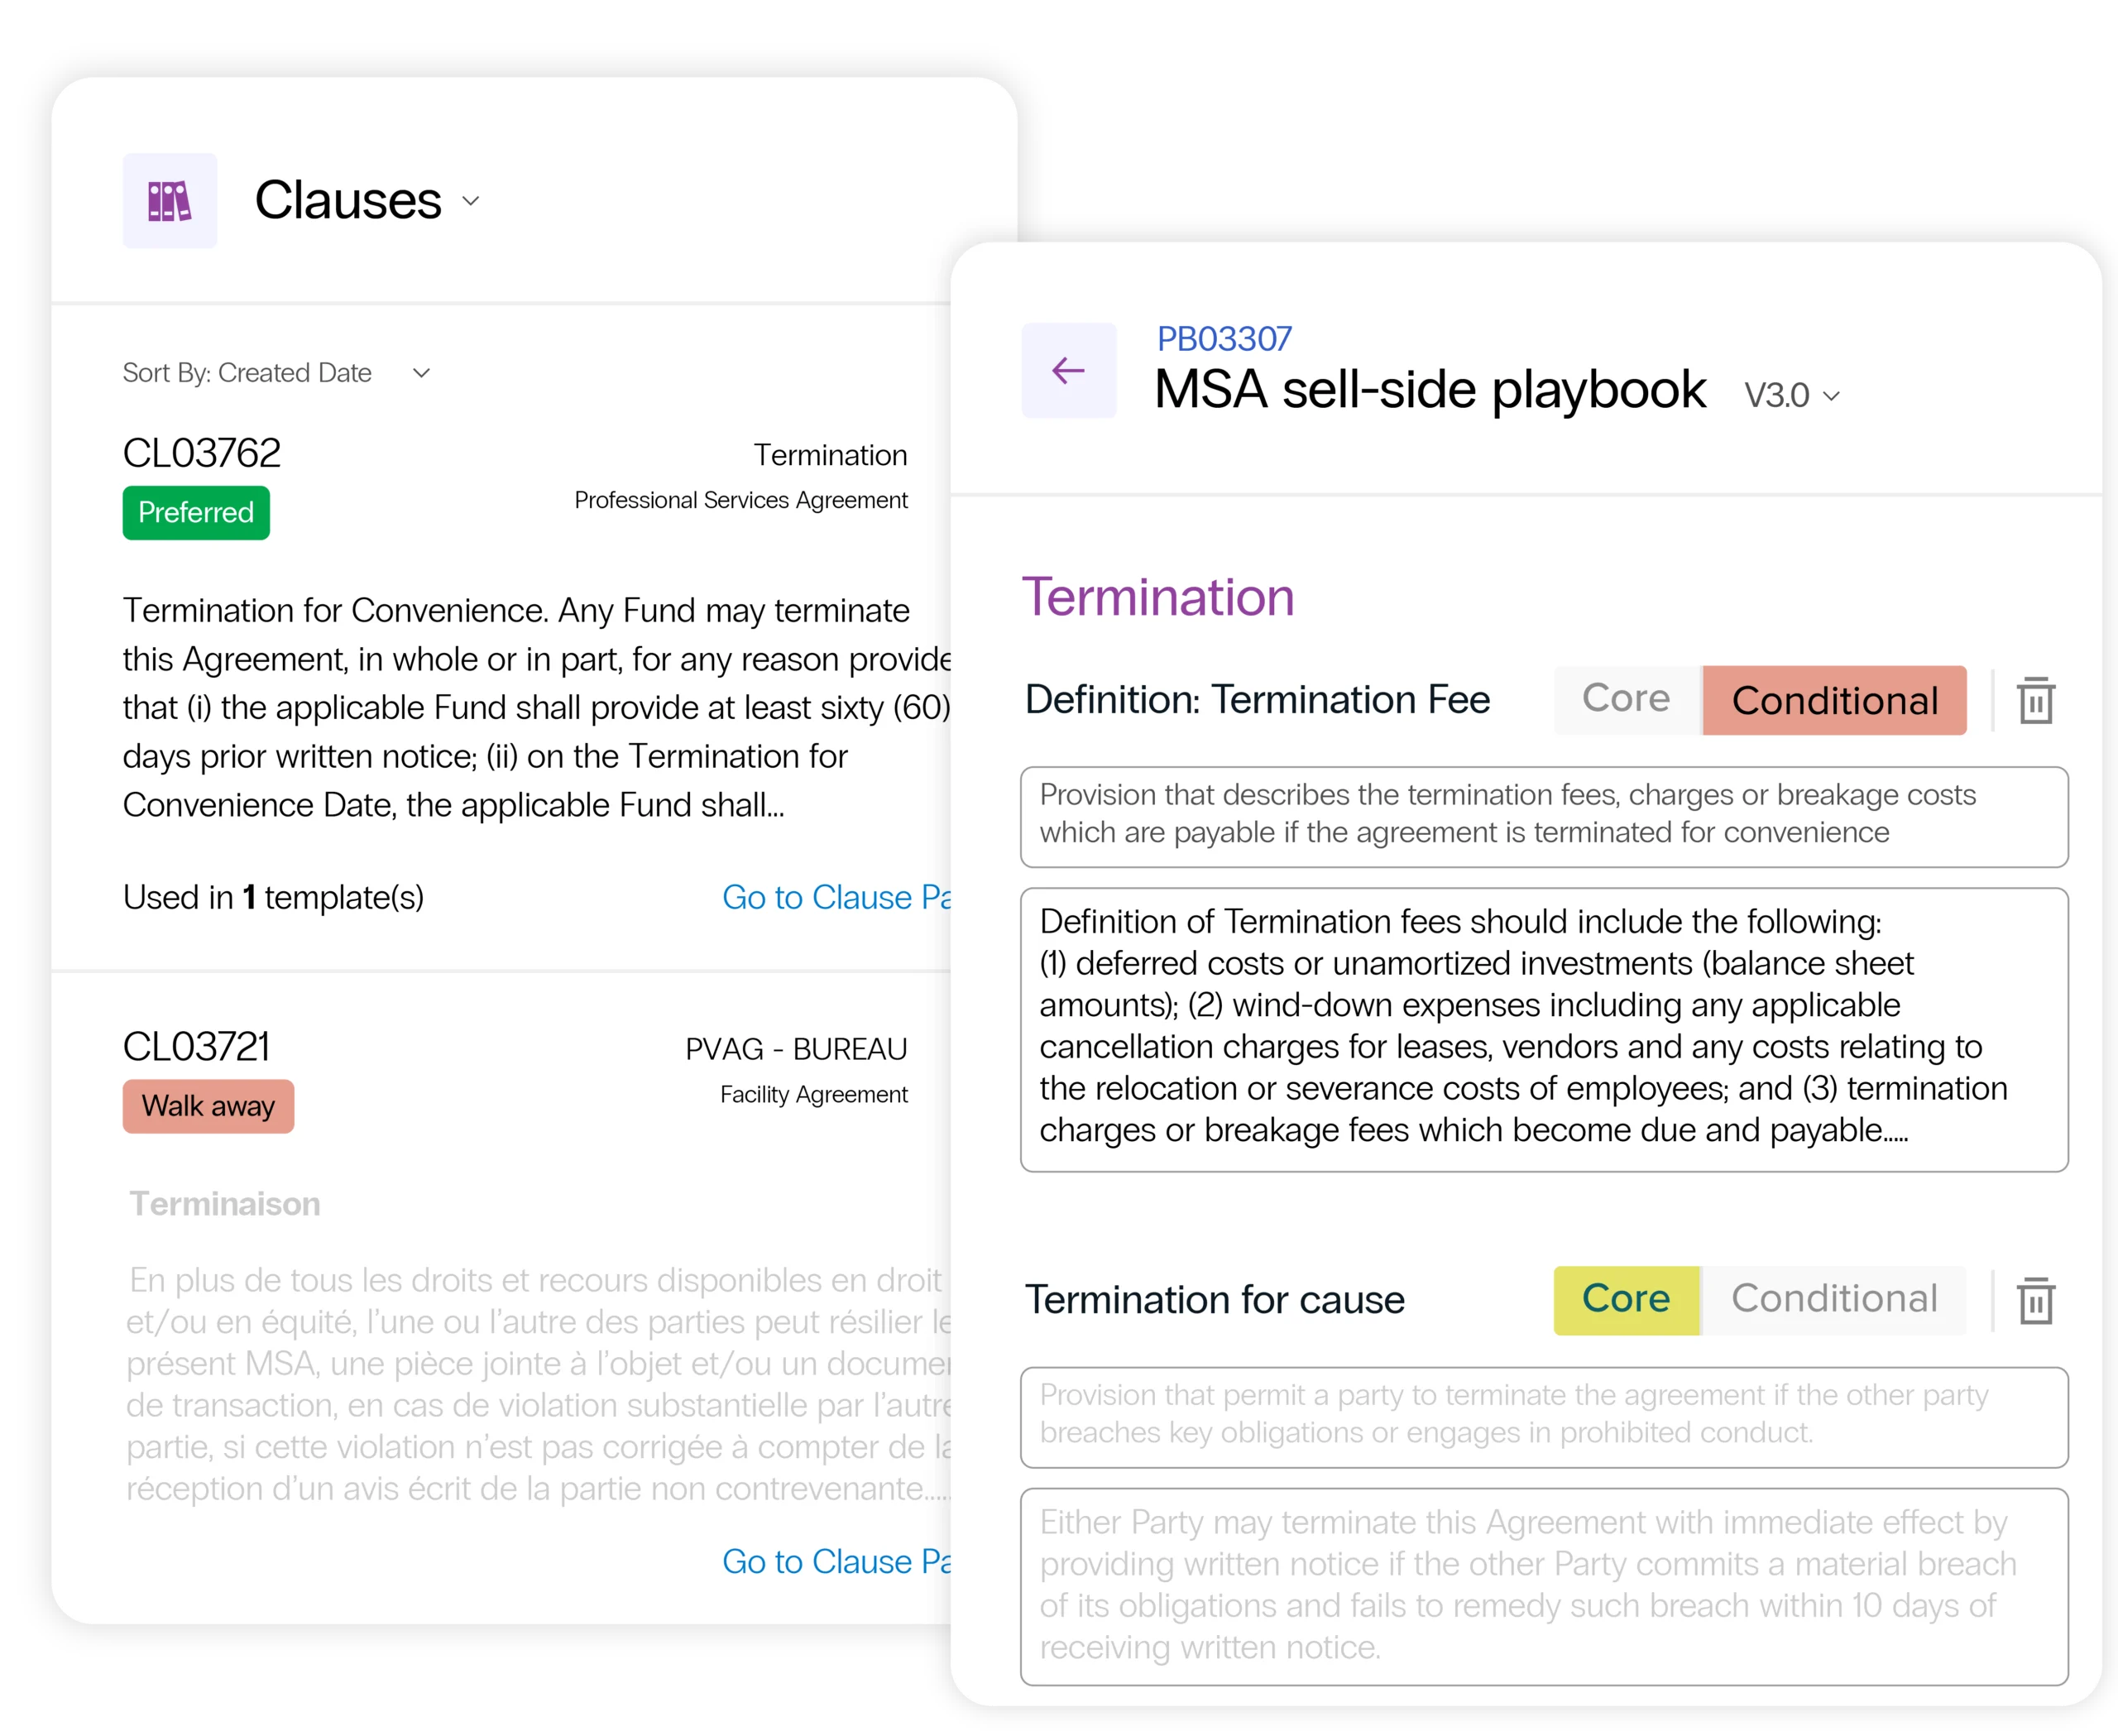
Task: Select the CL03762 clause title
Action: [201, 453]
